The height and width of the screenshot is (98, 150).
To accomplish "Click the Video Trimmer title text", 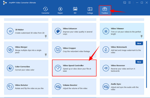I will [117, 29].
